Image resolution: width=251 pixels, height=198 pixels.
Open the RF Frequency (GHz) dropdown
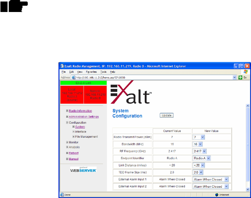pyautogui.click(x=200, y=151)
